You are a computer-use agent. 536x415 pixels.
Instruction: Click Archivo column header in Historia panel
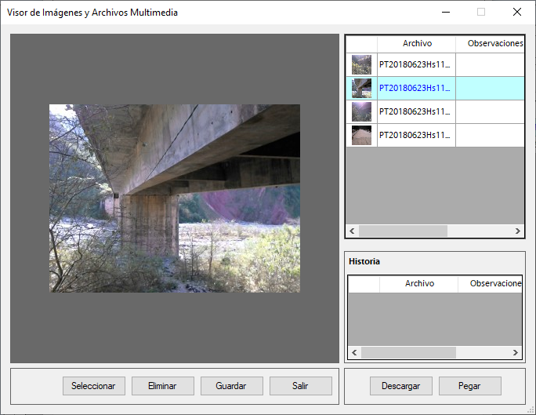tap(419, 284)
